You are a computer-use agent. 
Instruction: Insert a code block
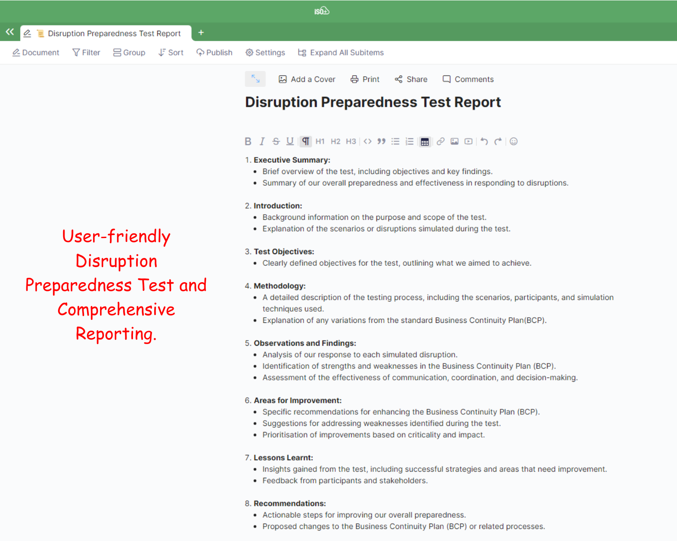pos(367,142)
